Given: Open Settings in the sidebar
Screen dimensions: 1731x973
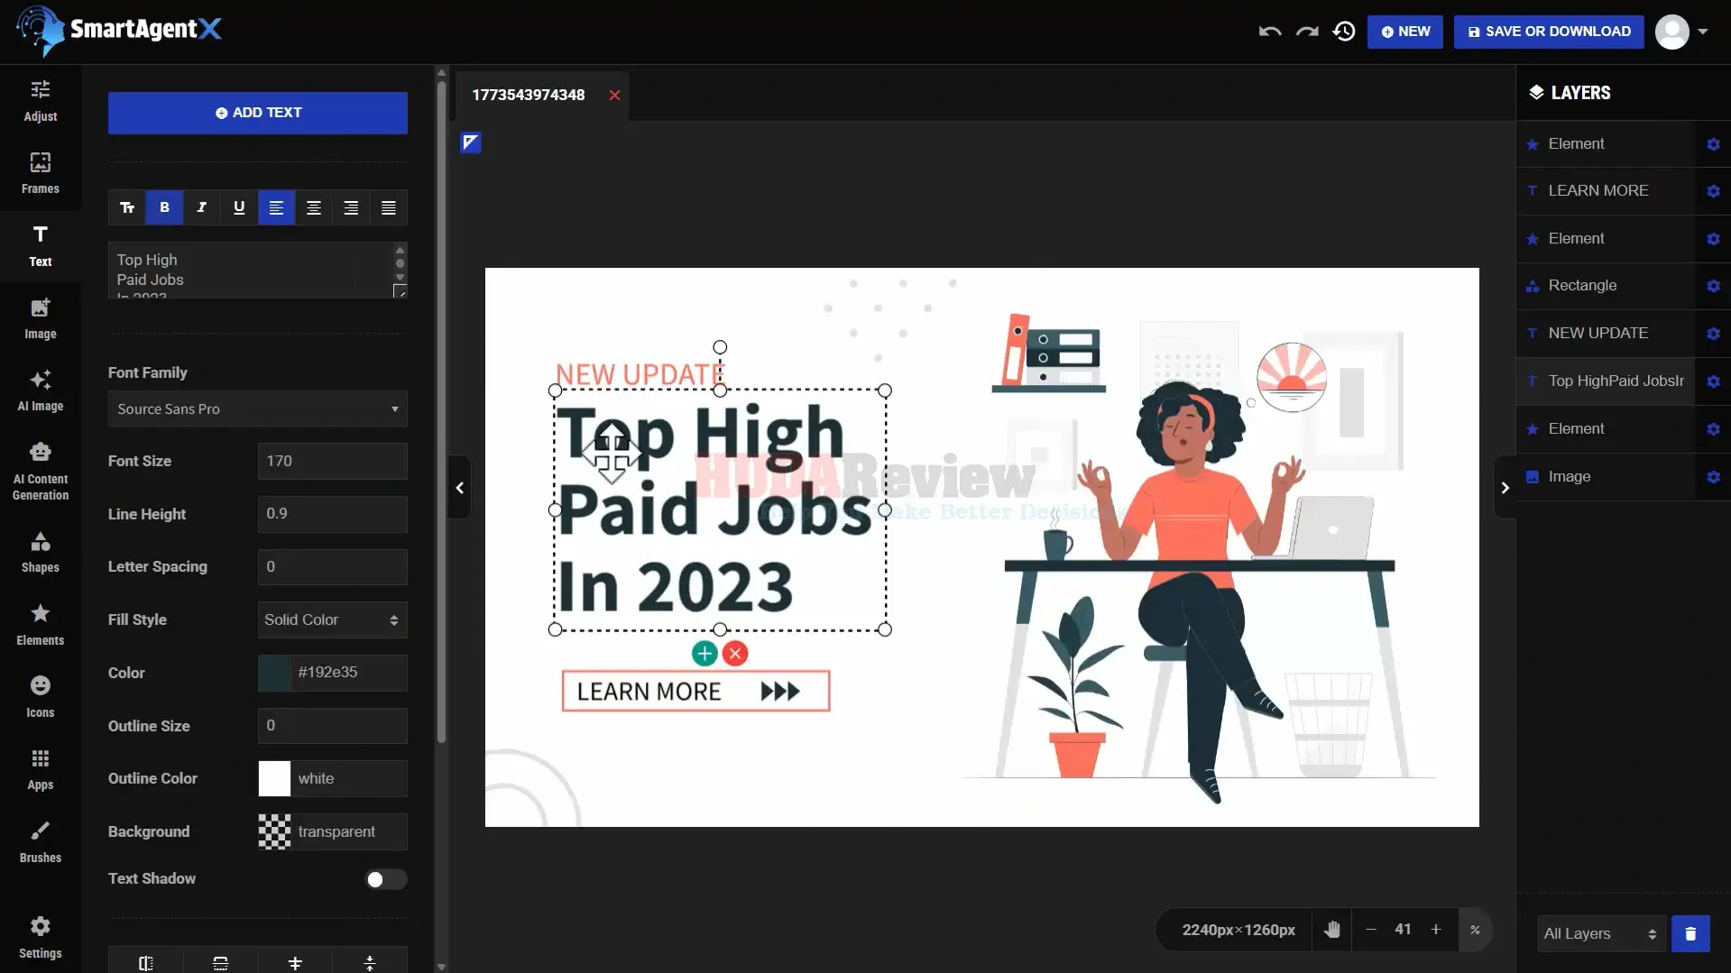Looking at the screenshot, I should (x=41, y=938).
